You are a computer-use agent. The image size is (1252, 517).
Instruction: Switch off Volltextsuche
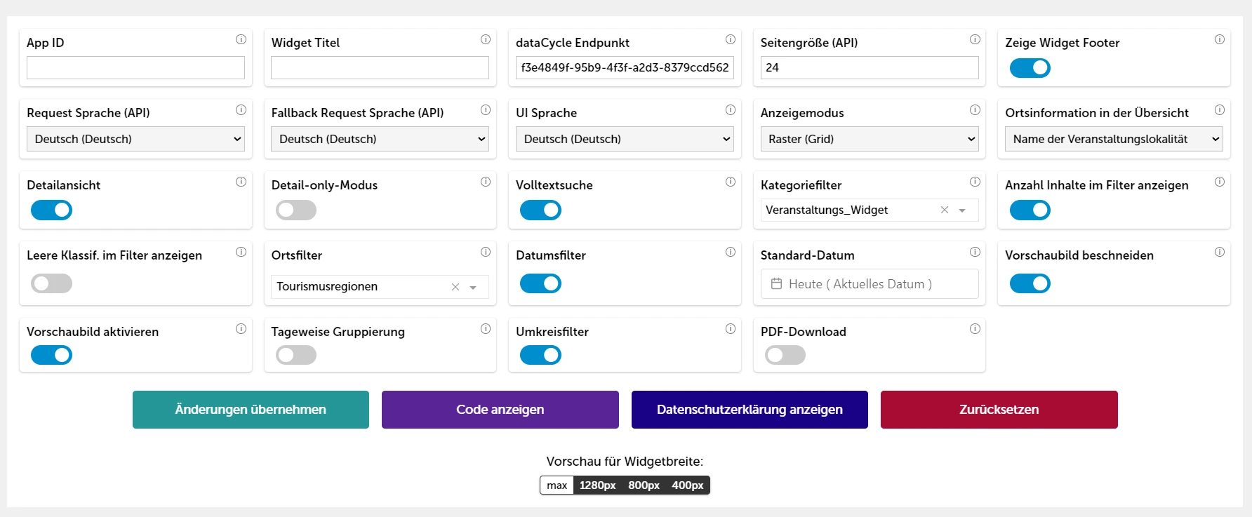click(x=540, y=210)
